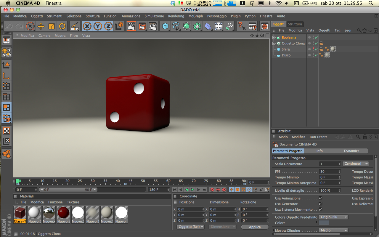Switch to the Dynamics tab
Viewport: 379px width, 237px height.
point(351,151)
